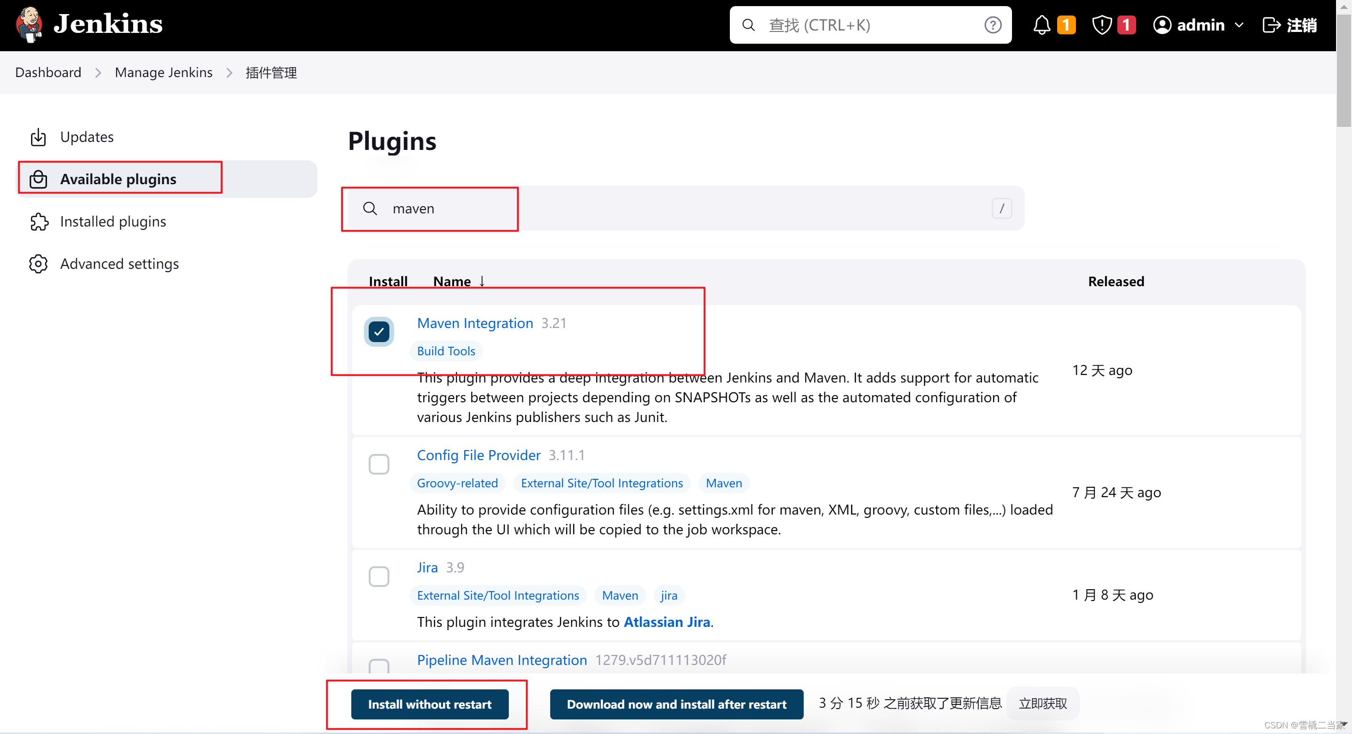Select Available plugins in sidebar
The height and width of the screenshot is (734, 1352).
(167, 180)
